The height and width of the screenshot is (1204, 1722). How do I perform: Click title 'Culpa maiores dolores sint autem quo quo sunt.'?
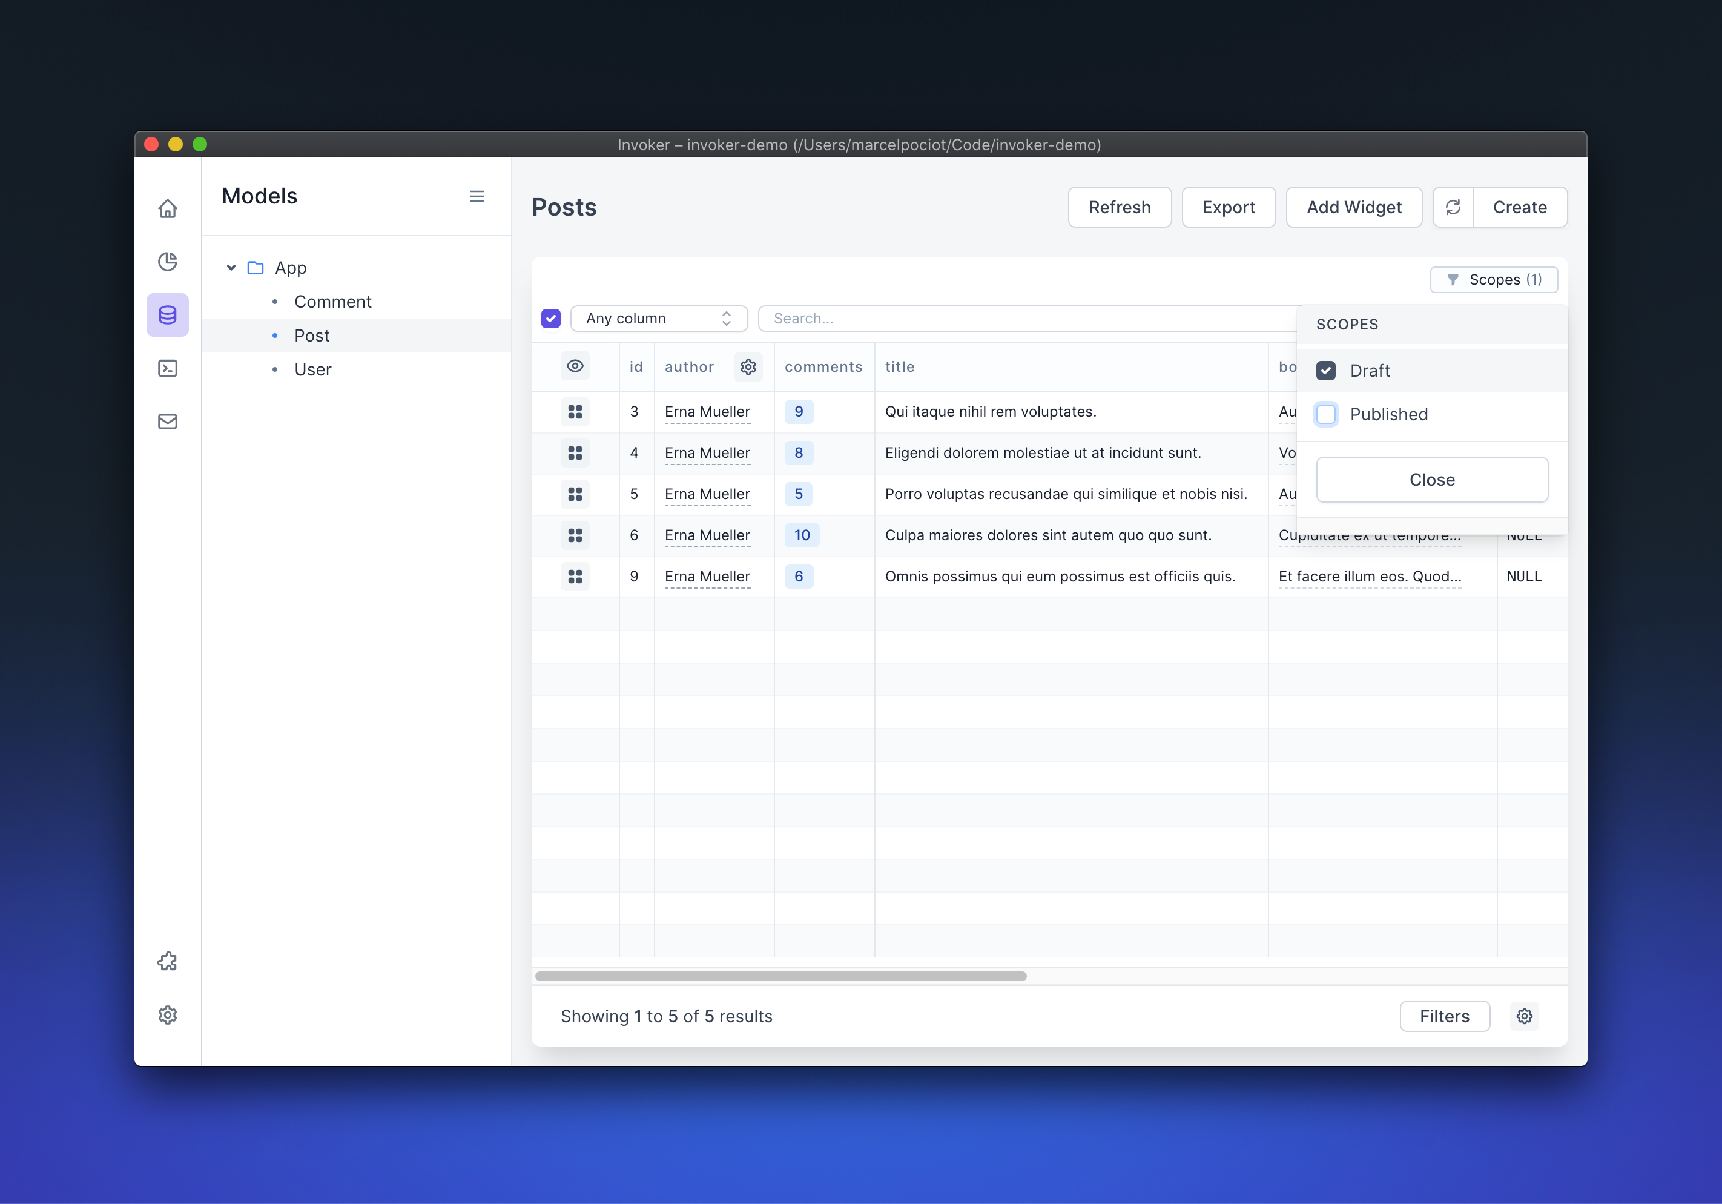(1049, 535)
